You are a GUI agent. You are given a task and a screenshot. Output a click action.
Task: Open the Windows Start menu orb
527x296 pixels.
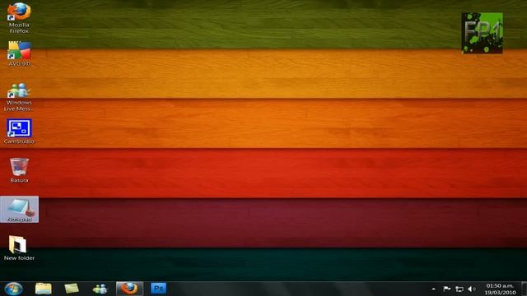coord(14,289)
